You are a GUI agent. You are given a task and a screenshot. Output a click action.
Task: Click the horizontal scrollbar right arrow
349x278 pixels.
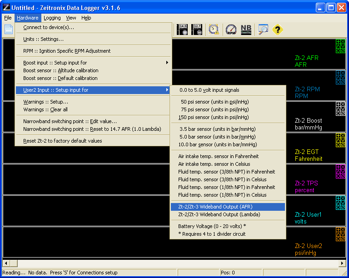click(x=342, y=263)
